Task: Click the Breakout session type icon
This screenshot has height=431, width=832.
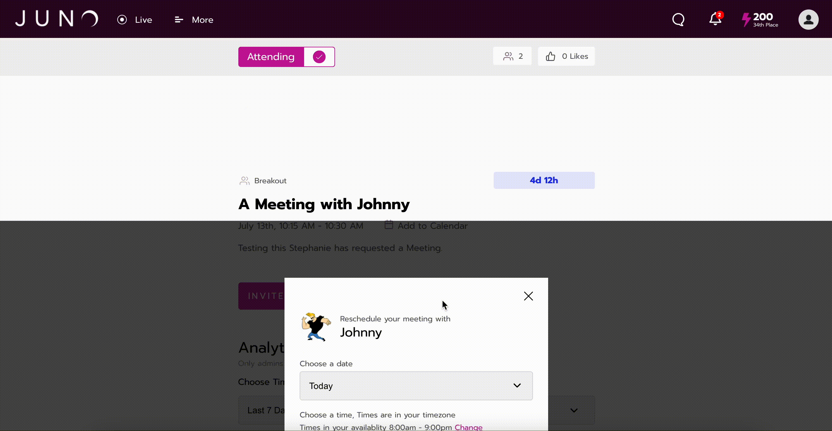Action: [244, 181]
